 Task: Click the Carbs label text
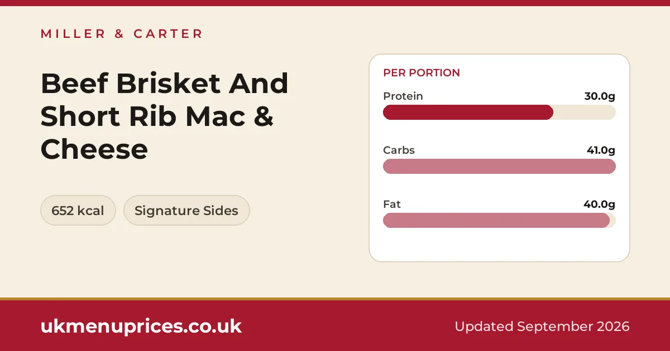tap(399, 150)
